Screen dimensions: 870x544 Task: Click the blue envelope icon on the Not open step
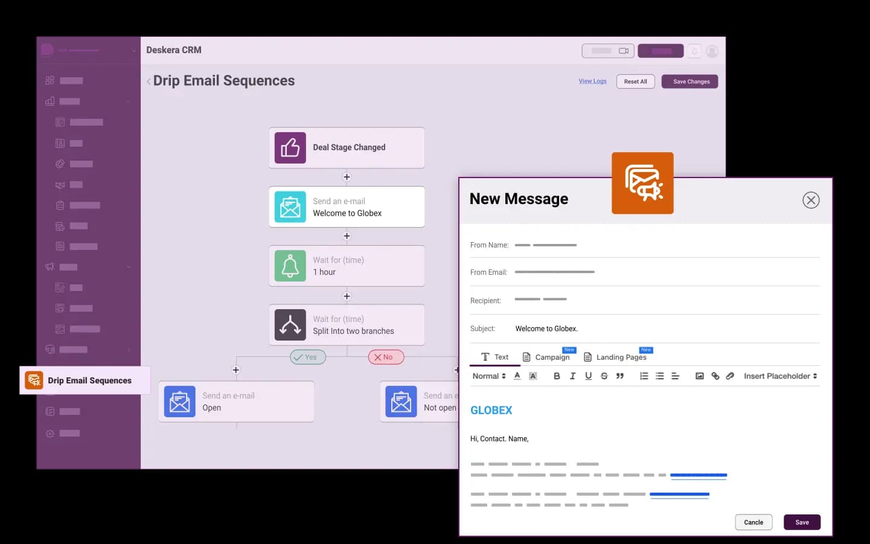coord(401,402)
